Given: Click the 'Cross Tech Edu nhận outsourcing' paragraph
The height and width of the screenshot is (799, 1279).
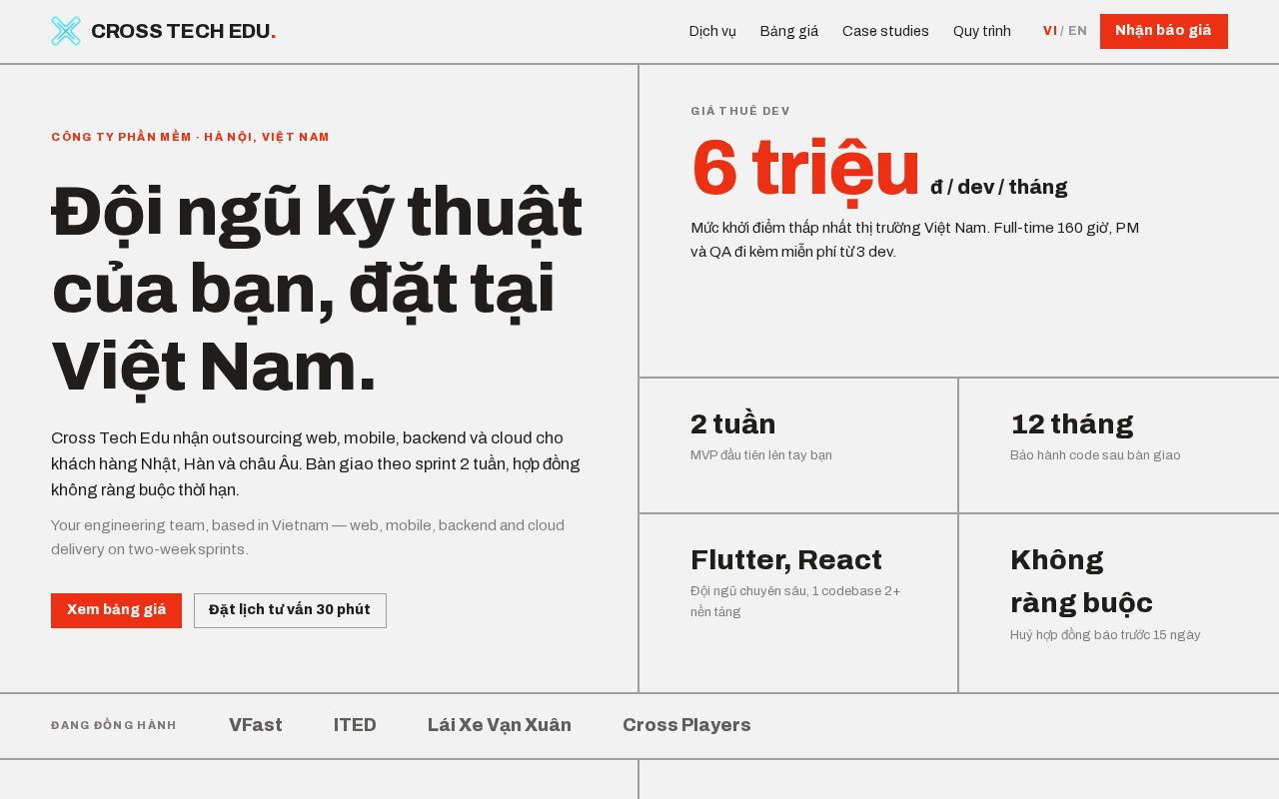Looking at the screenshot, I should (x=316, y=463).
